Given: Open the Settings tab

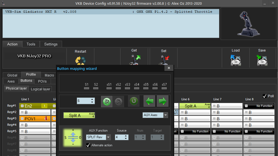Looking at the screenshot, I should coord(51,44).
